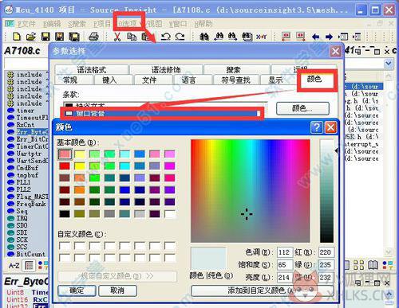Click the 确定 button

(77, 290)
